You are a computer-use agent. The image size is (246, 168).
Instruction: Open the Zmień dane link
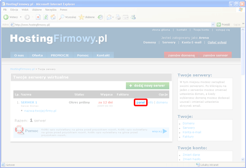coord(191,155)
